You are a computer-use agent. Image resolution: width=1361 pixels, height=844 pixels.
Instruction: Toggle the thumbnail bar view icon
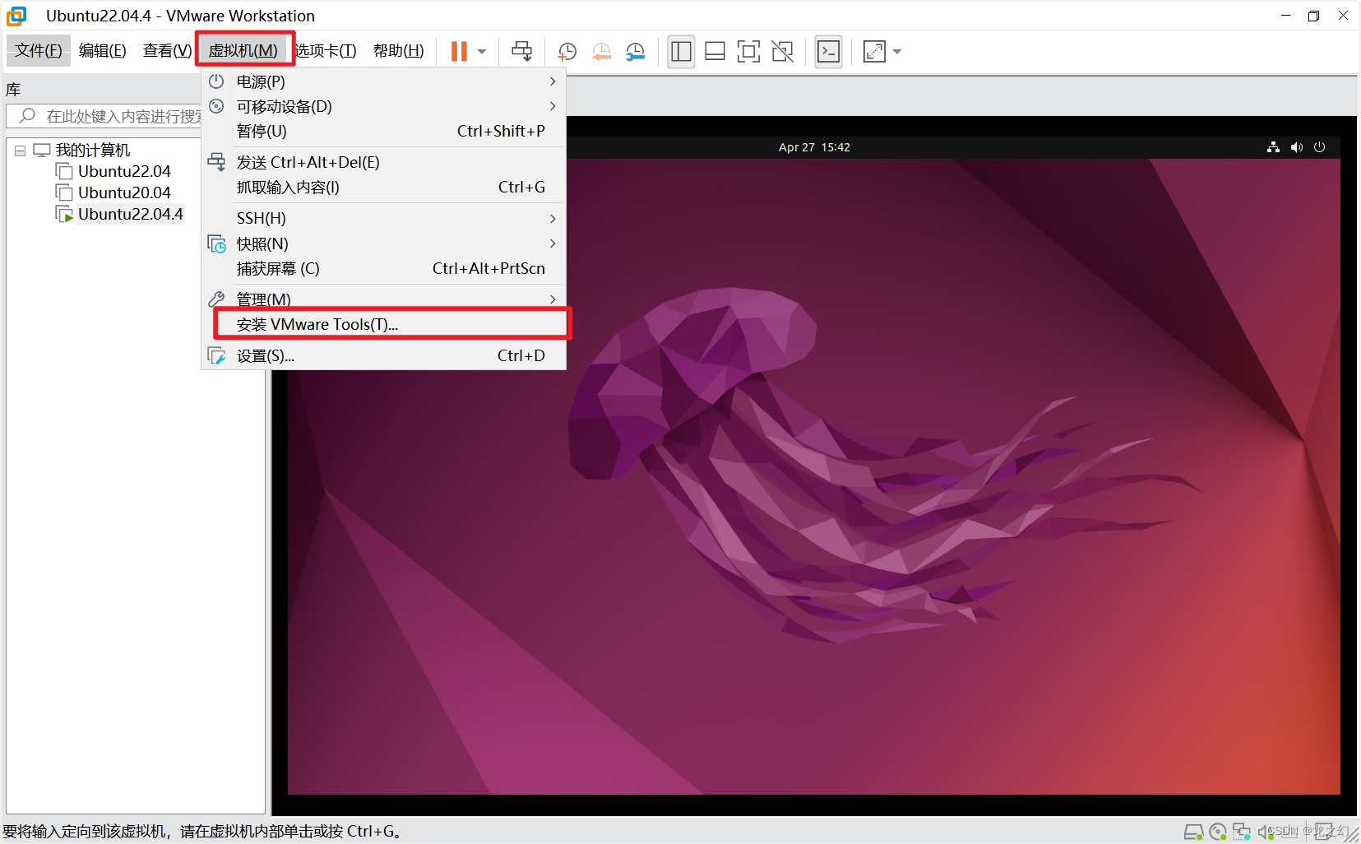pyautogui.click(x=715, y=51)
